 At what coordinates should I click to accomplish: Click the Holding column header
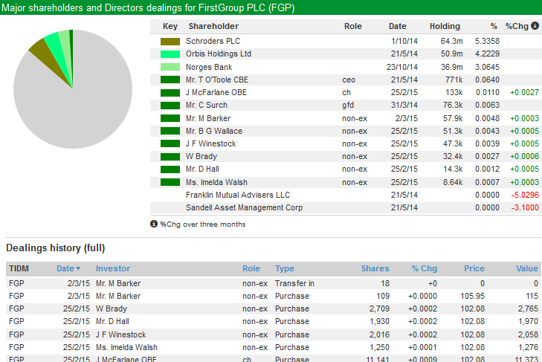[445, 26]
